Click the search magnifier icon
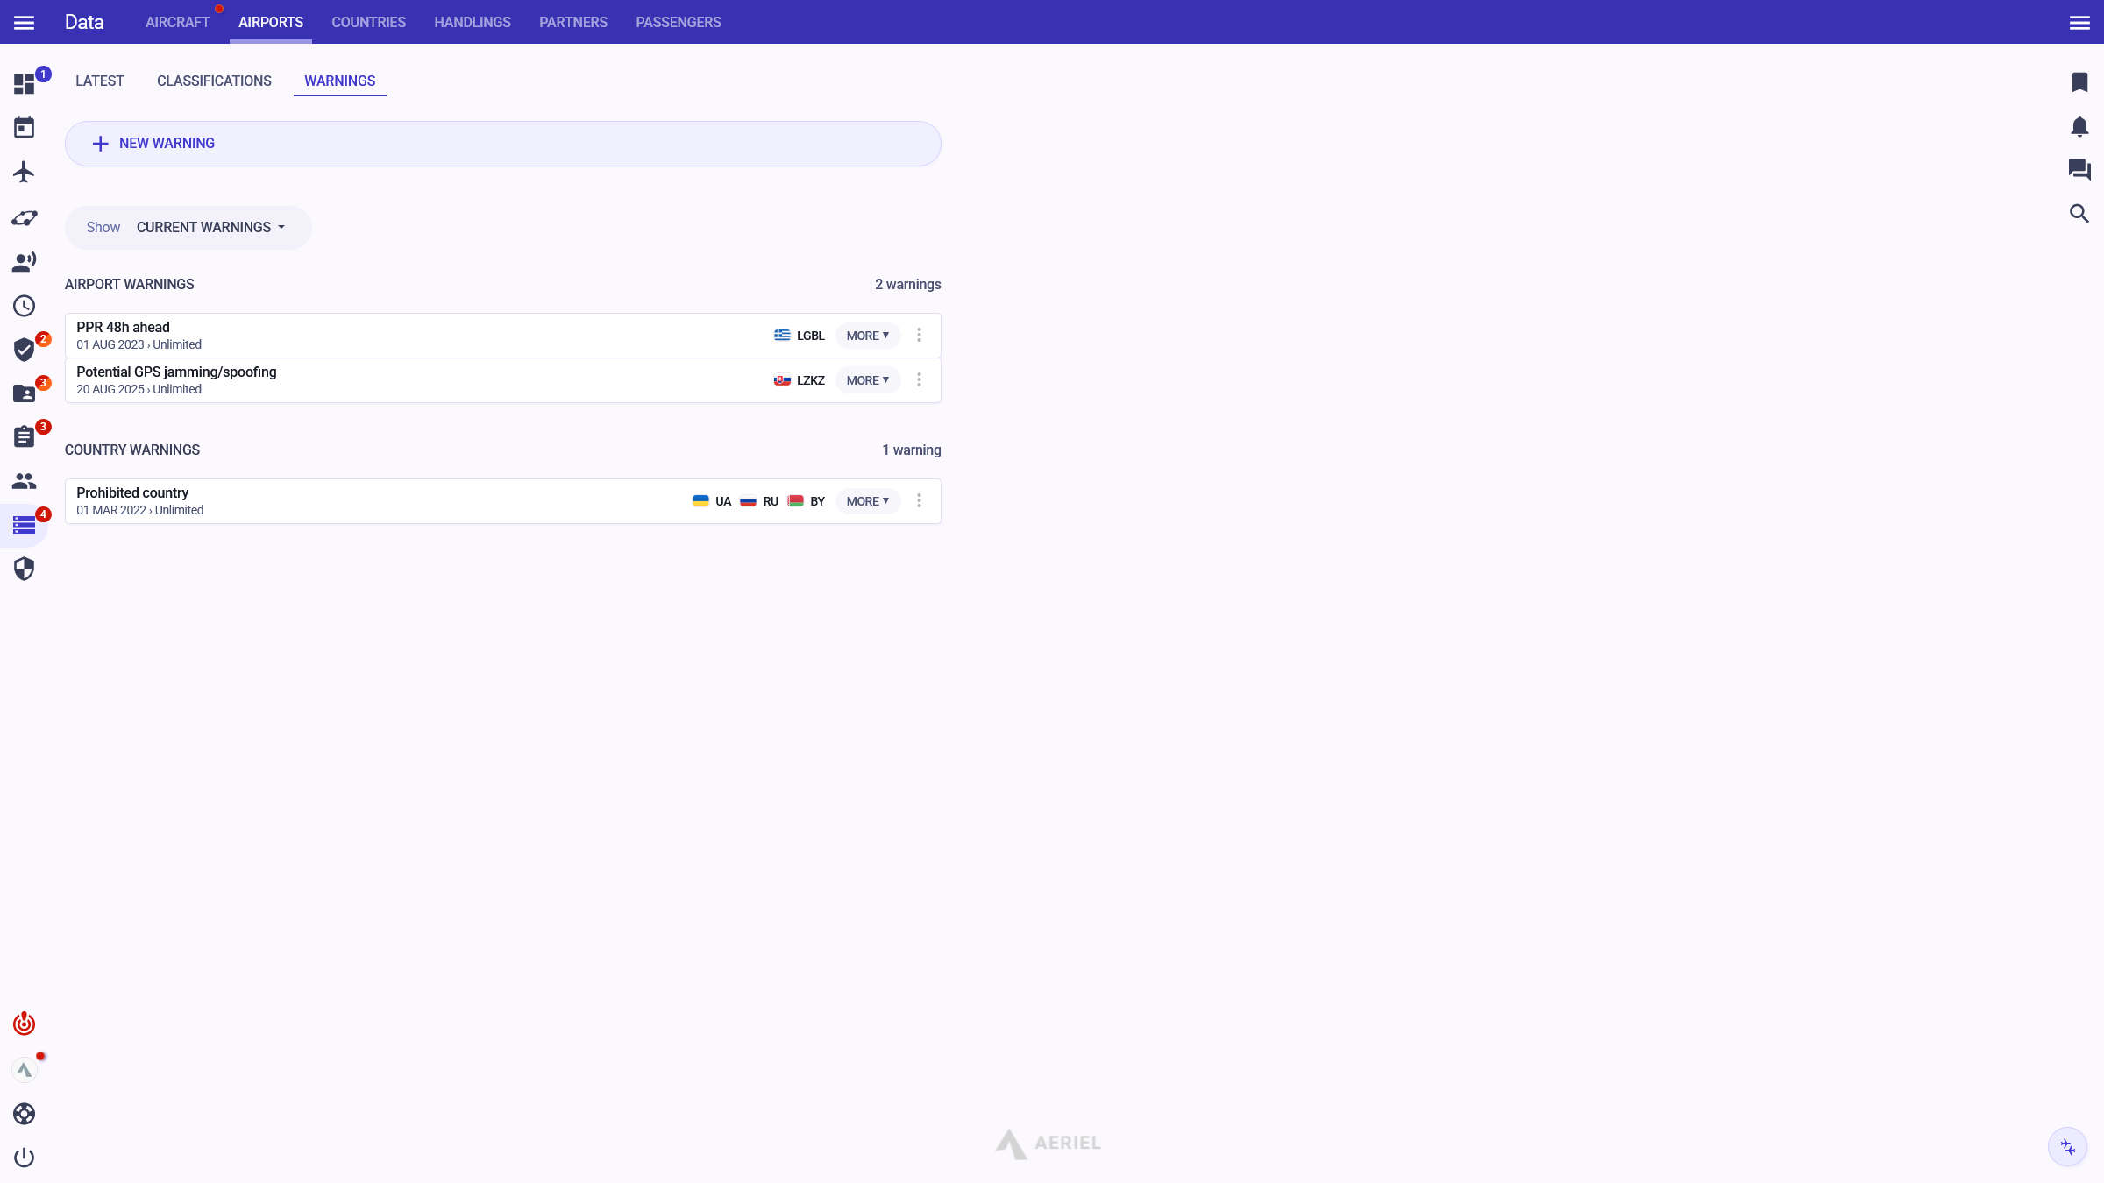 (x=2079, y=214)
